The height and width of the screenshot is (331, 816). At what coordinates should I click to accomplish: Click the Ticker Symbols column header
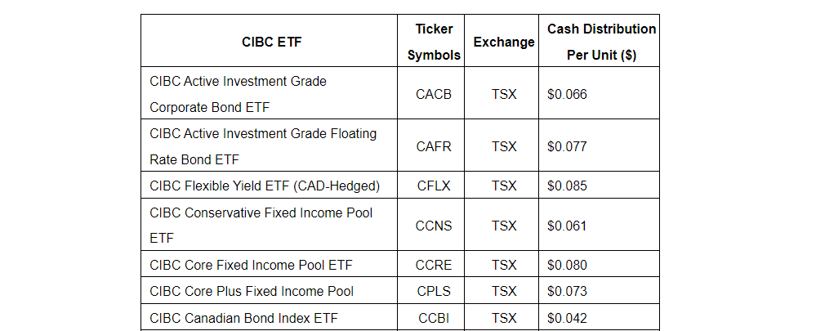tap(434, 42)
